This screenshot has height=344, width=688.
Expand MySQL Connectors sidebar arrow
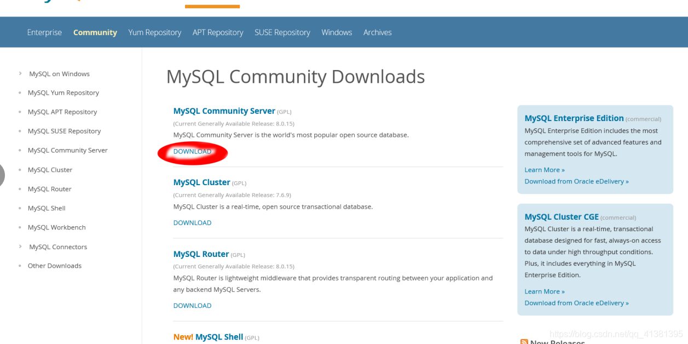[20, 246]
